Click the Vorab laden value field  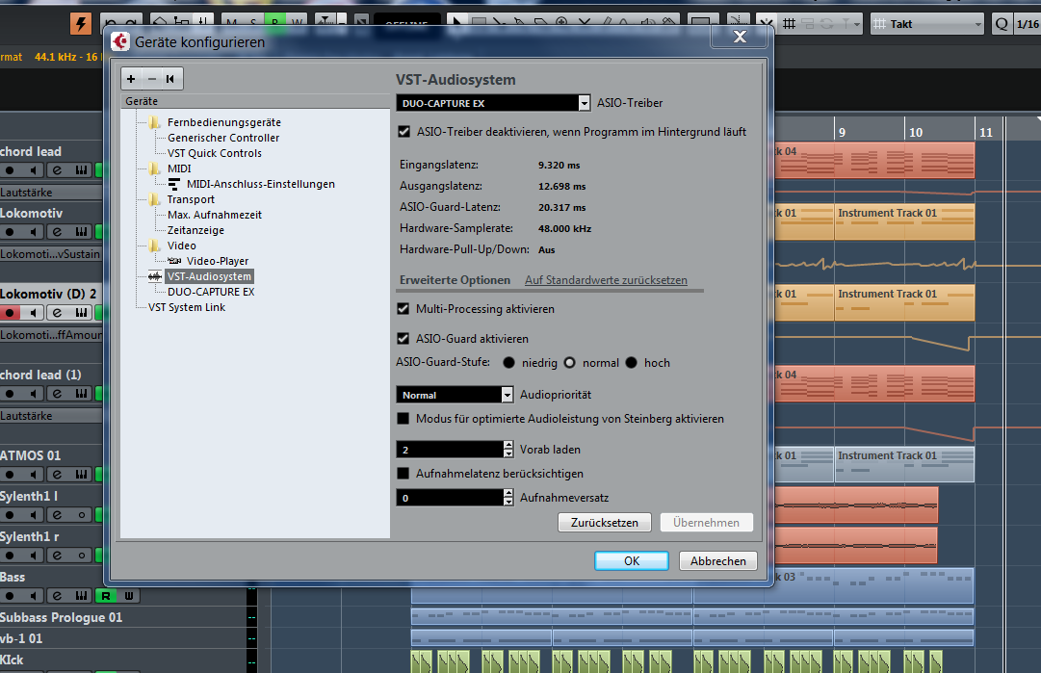point(450,450)
